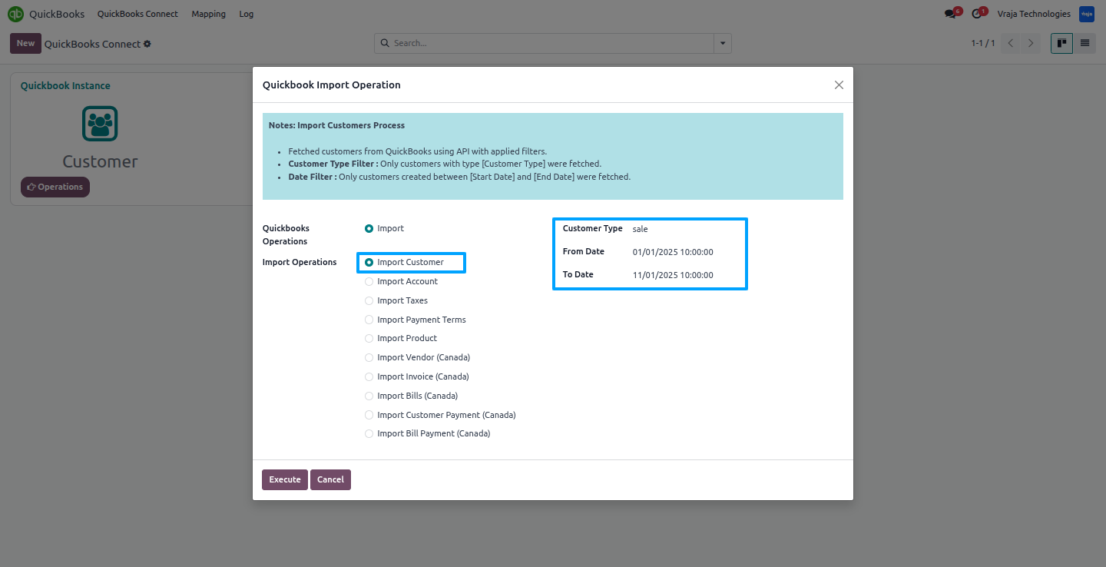The height and width of the screenshot is (567, 1106).
Task: Open the activities clock icon
Action: [977, 14]
